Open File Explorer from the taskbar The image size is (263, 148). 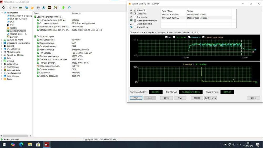tap(30, 145)
